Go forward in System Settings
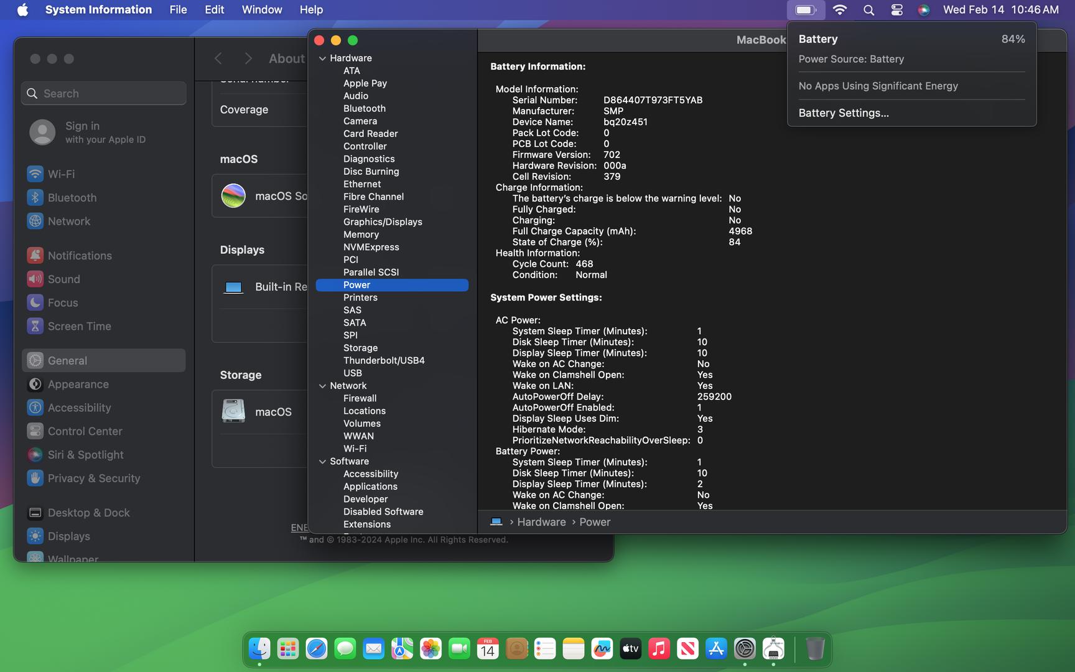Screen dimensions: 1075x672 coord(248,58)
